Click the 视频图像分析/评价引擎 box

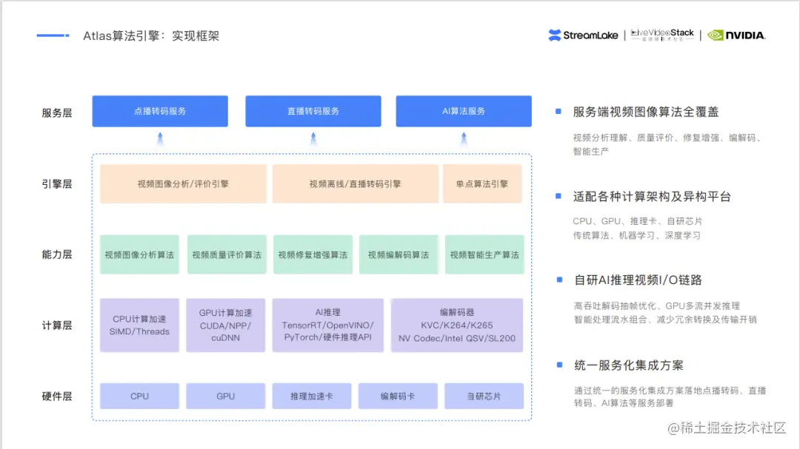[182, 183]
